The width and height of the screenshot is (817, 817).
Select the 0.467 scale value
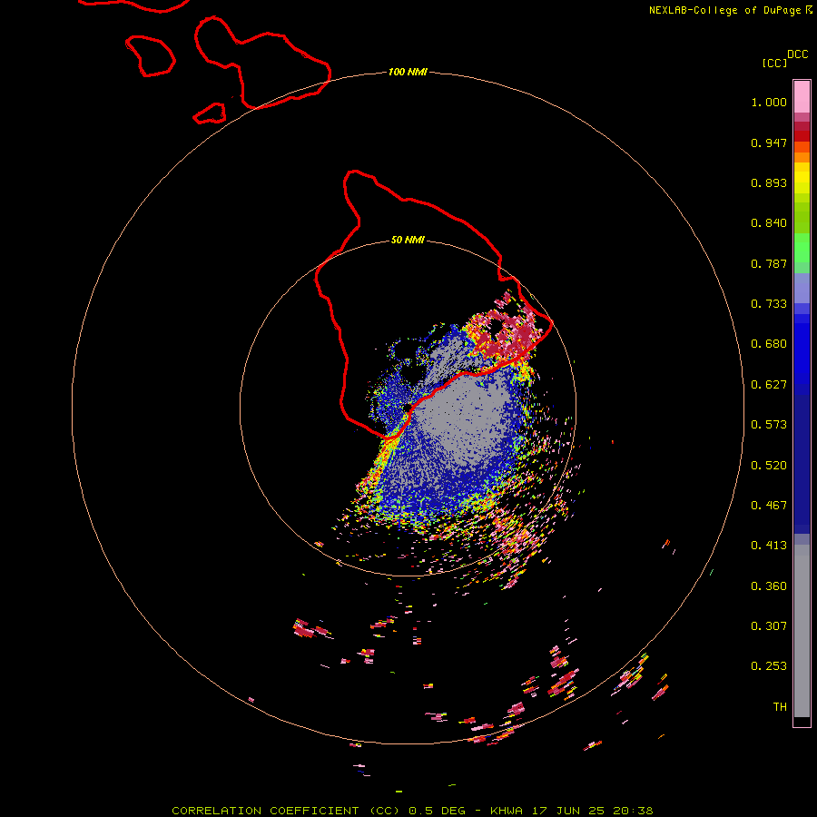click(x=769, y=506)
